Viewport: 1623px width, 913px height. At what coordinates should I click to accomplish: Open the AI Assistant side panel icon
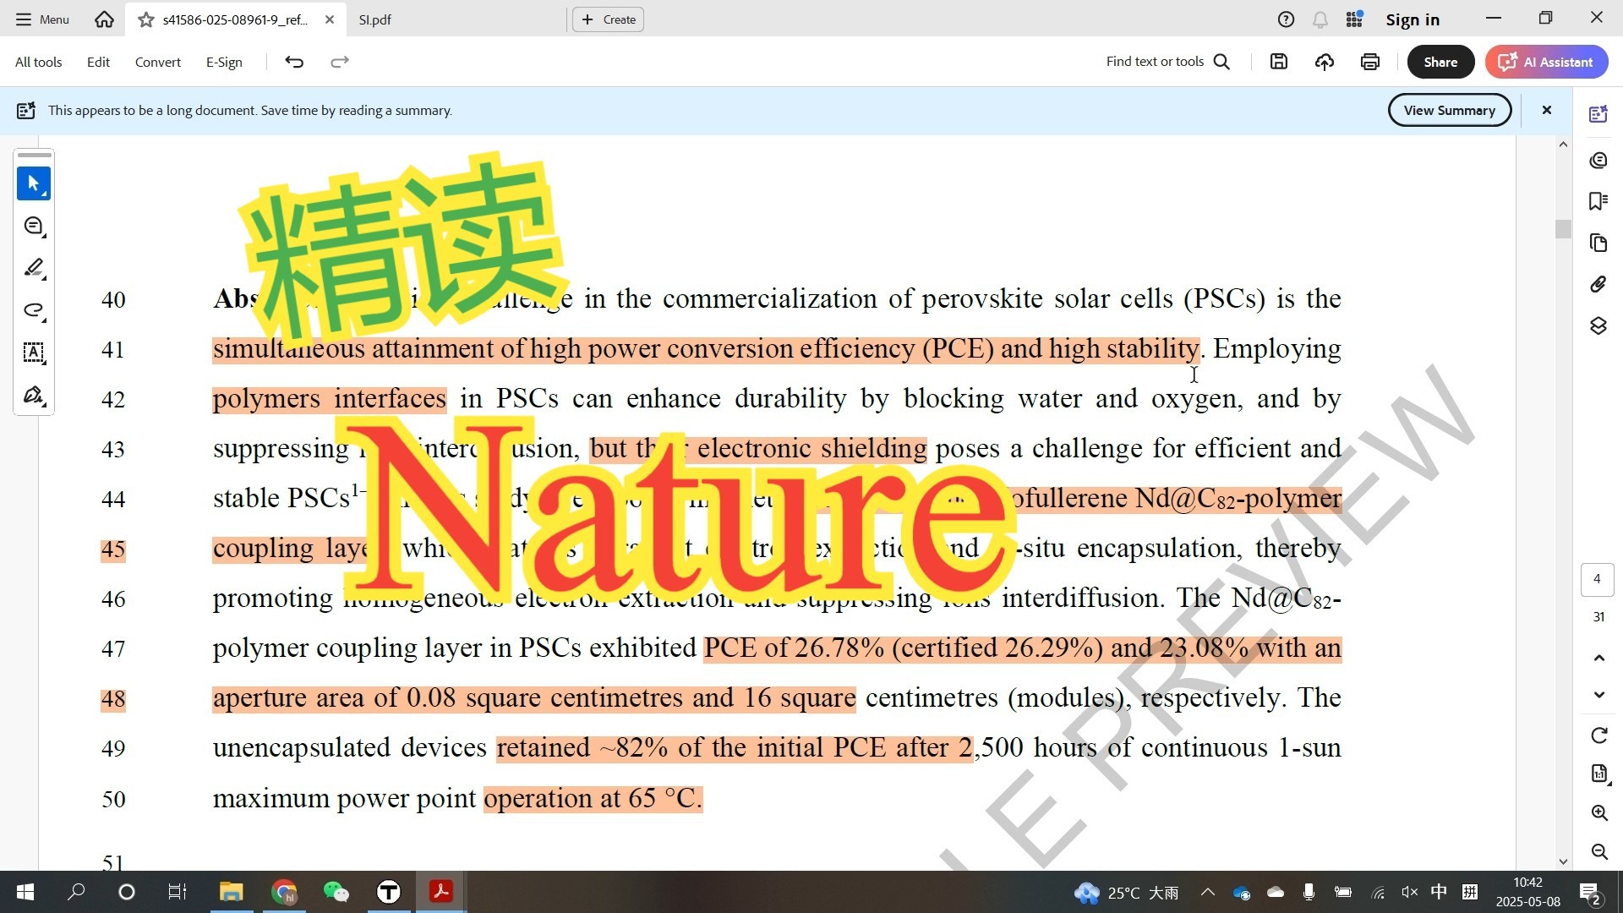(1598, 114)
